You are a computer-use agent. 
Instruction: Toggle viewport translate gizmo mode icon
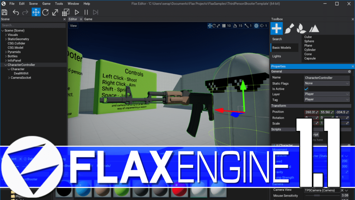tap(210, 26)
